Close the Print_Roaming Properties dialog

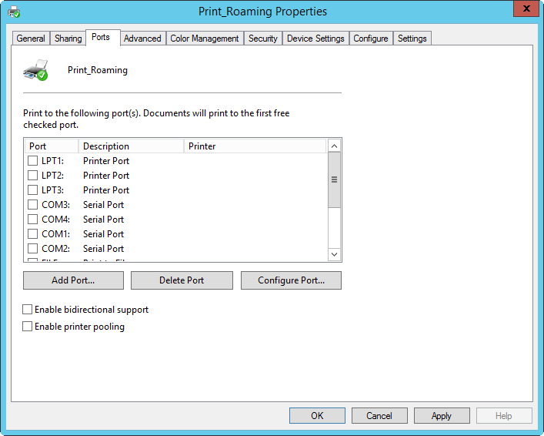[526, 10]
